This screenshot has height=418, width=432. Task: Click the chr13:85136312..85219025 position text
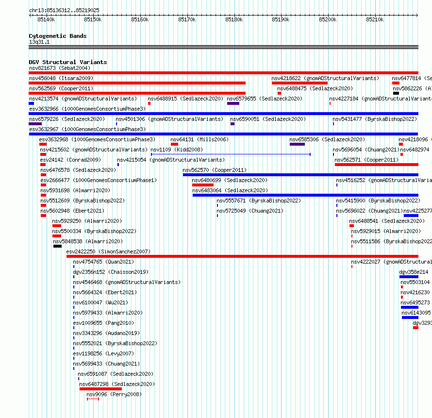click(x=64, y=11)
